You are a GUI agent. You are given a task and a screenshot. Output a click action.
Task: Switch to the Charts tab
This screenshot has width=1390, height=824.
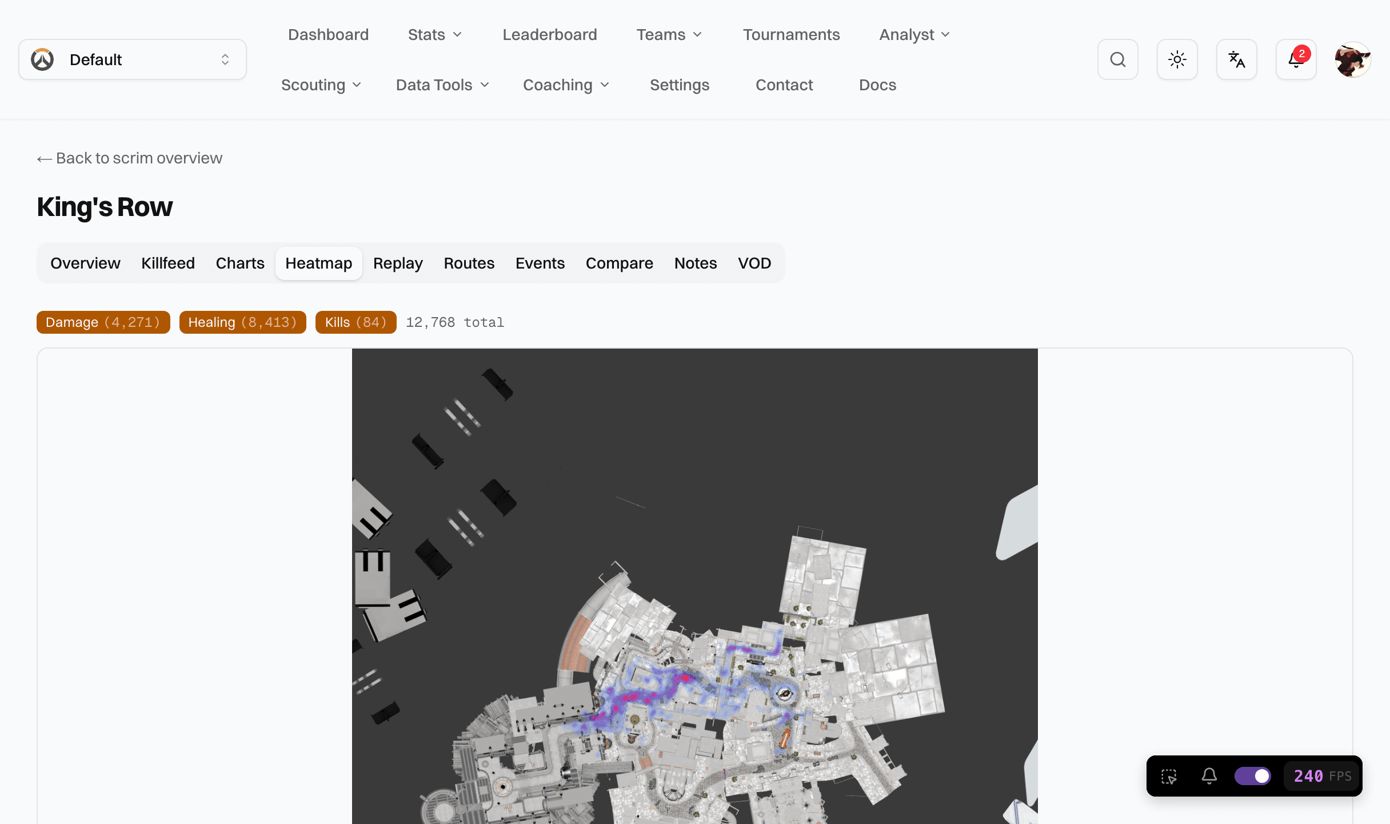tap(240, 263)
